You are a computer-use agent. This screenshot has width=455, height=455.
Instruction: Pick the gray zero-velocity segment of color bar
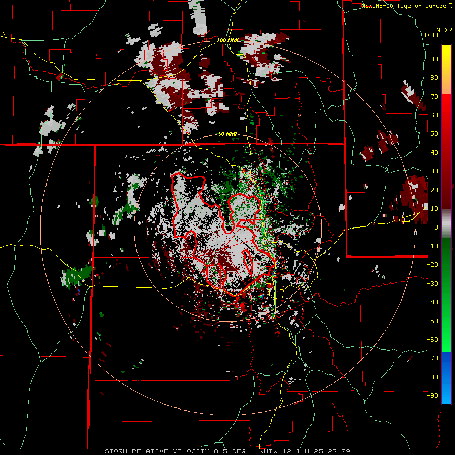[446, 223]
